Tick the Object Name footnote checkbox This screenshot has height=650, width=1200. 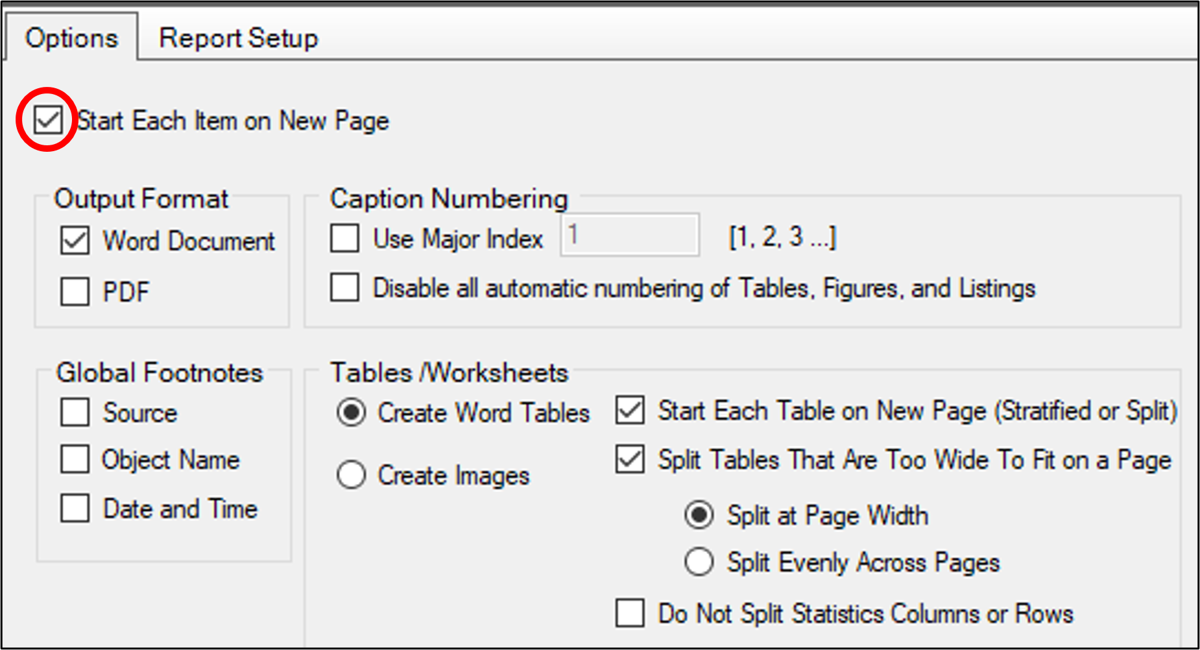[75, 459]
